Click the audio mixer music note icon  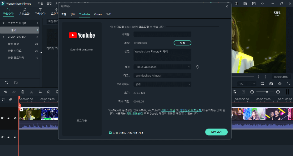[x=235, y=92]
